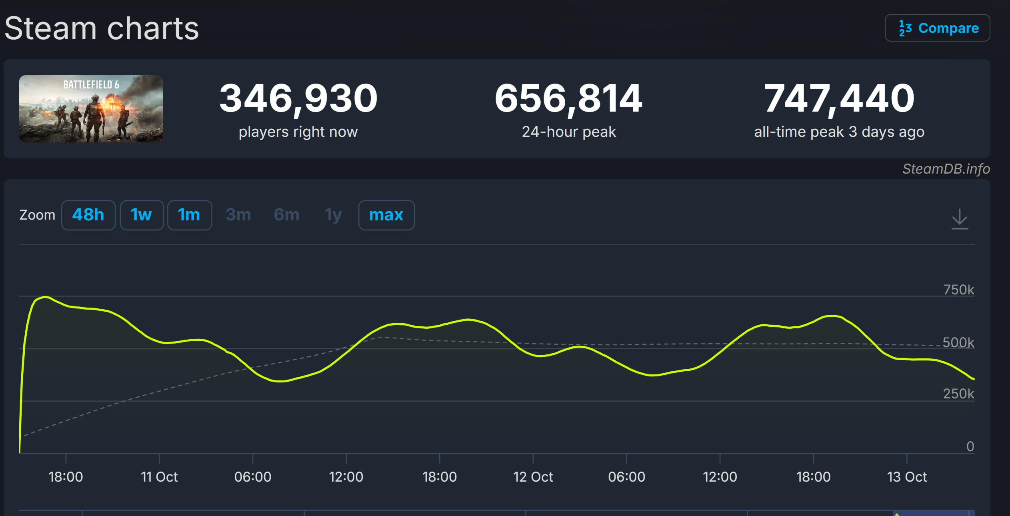
Task: Click the SteamDB.info credit text
Action: [946, 169]
